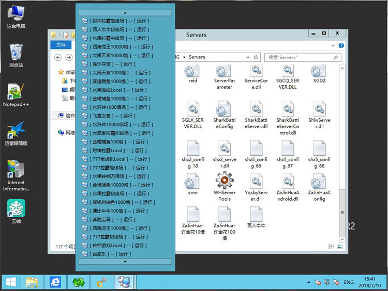The width and height of the screenshot is (388, 291).
Task: Select the srnn file icon
Action: pyautogui.click(x=192, y=182)
